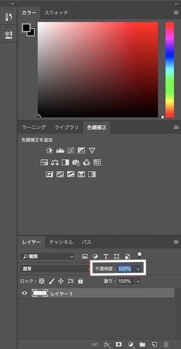Viewport: 181px width, 349px height.
Task: Switch to the レイヤー tab
Action: pos(32,242)
